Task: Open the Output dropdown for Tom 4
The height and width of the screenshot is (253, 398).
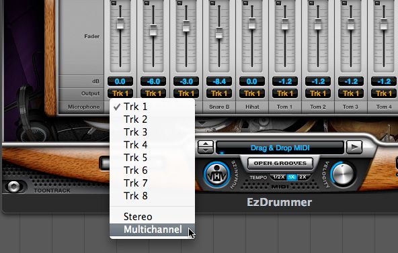Action: [384, 93]
